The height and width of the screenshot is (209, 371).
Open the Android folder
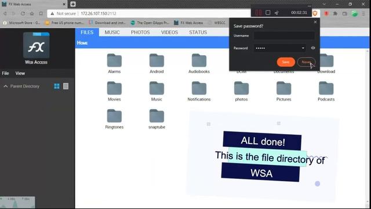(x=157, y=63)
